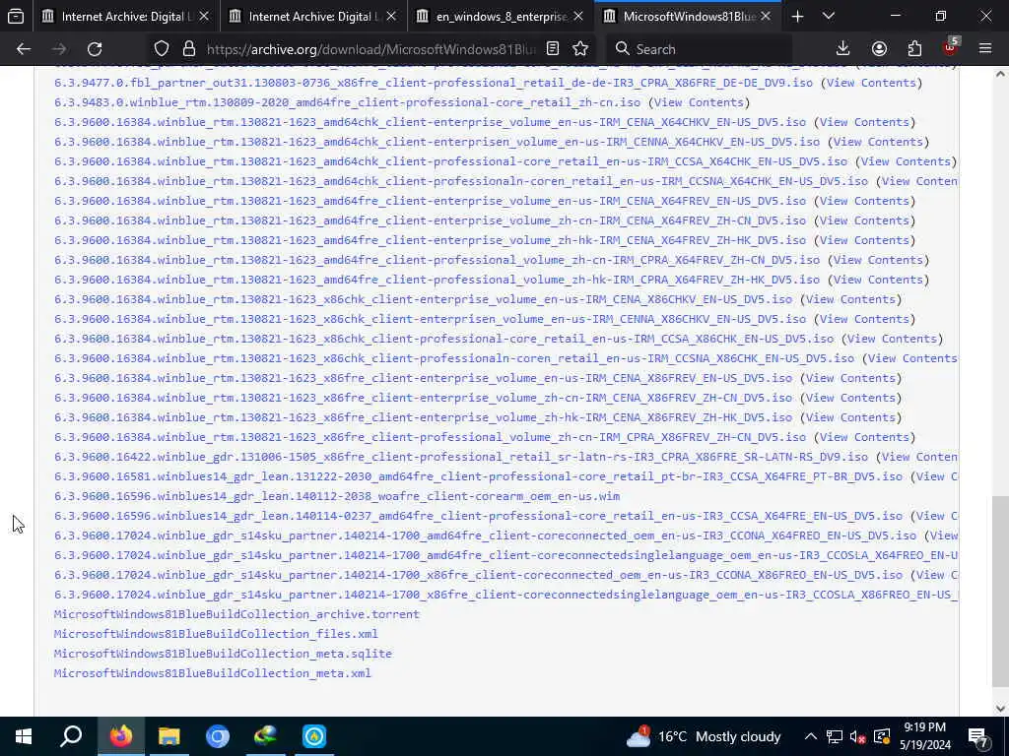Click the site security padlock icon

(x=188, y=49)
